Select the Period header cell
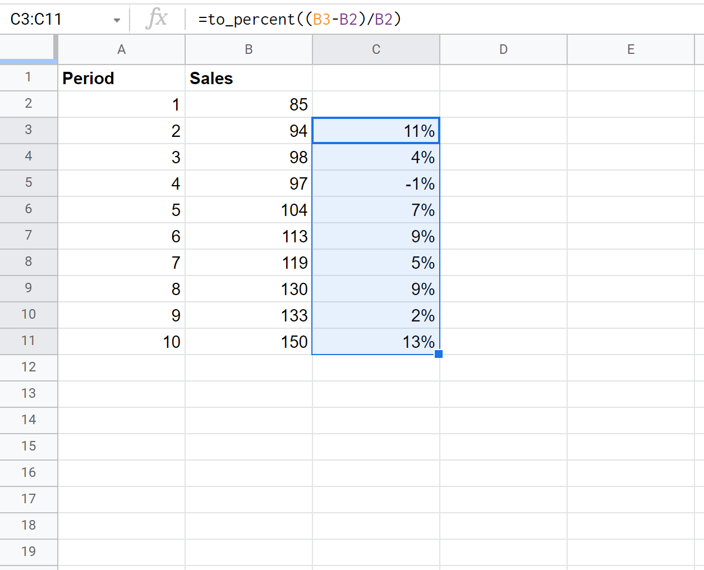 pyautogui.click(x=121, y=79)
